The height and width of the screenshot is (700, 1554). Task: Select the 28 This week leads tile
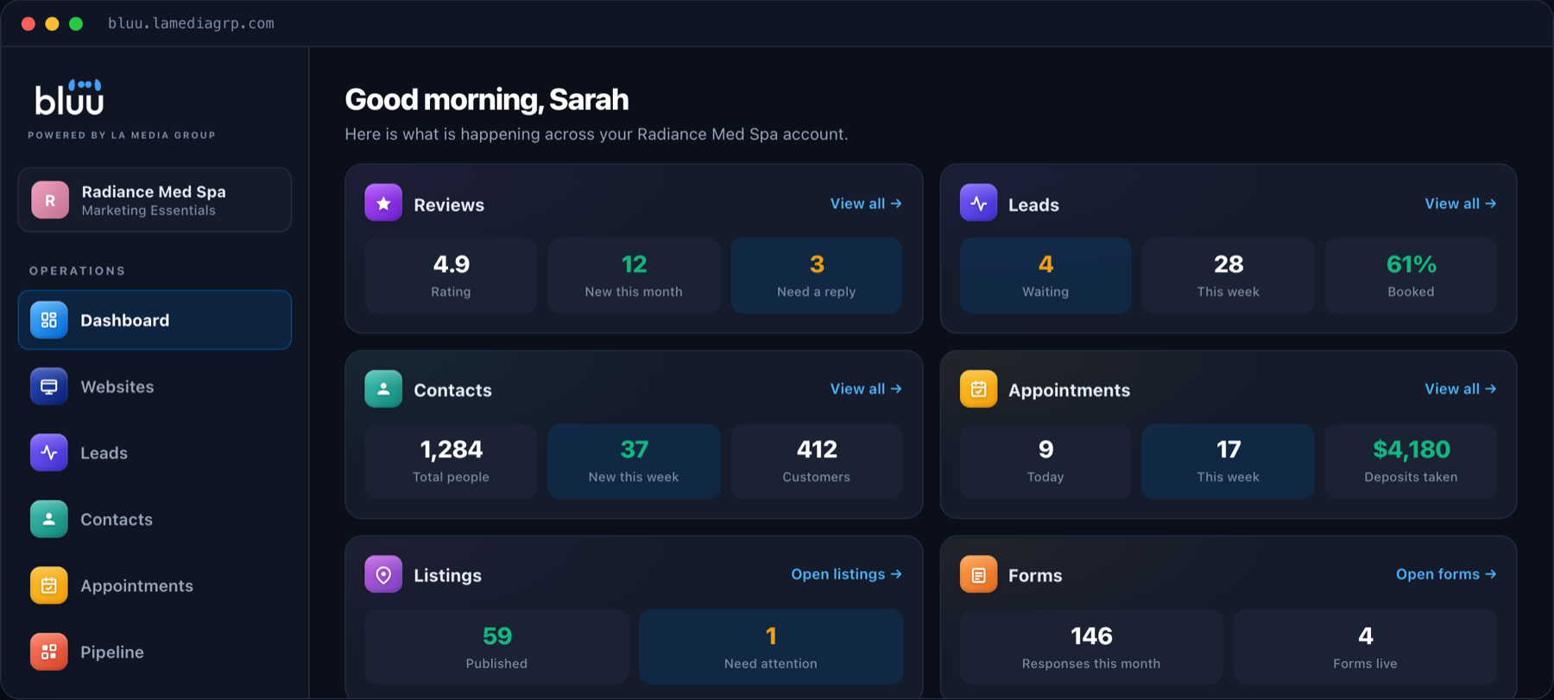pos(1228,275)
